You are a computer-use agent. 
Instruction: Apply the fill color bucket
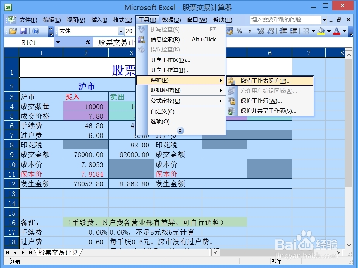tap(321, 31)
